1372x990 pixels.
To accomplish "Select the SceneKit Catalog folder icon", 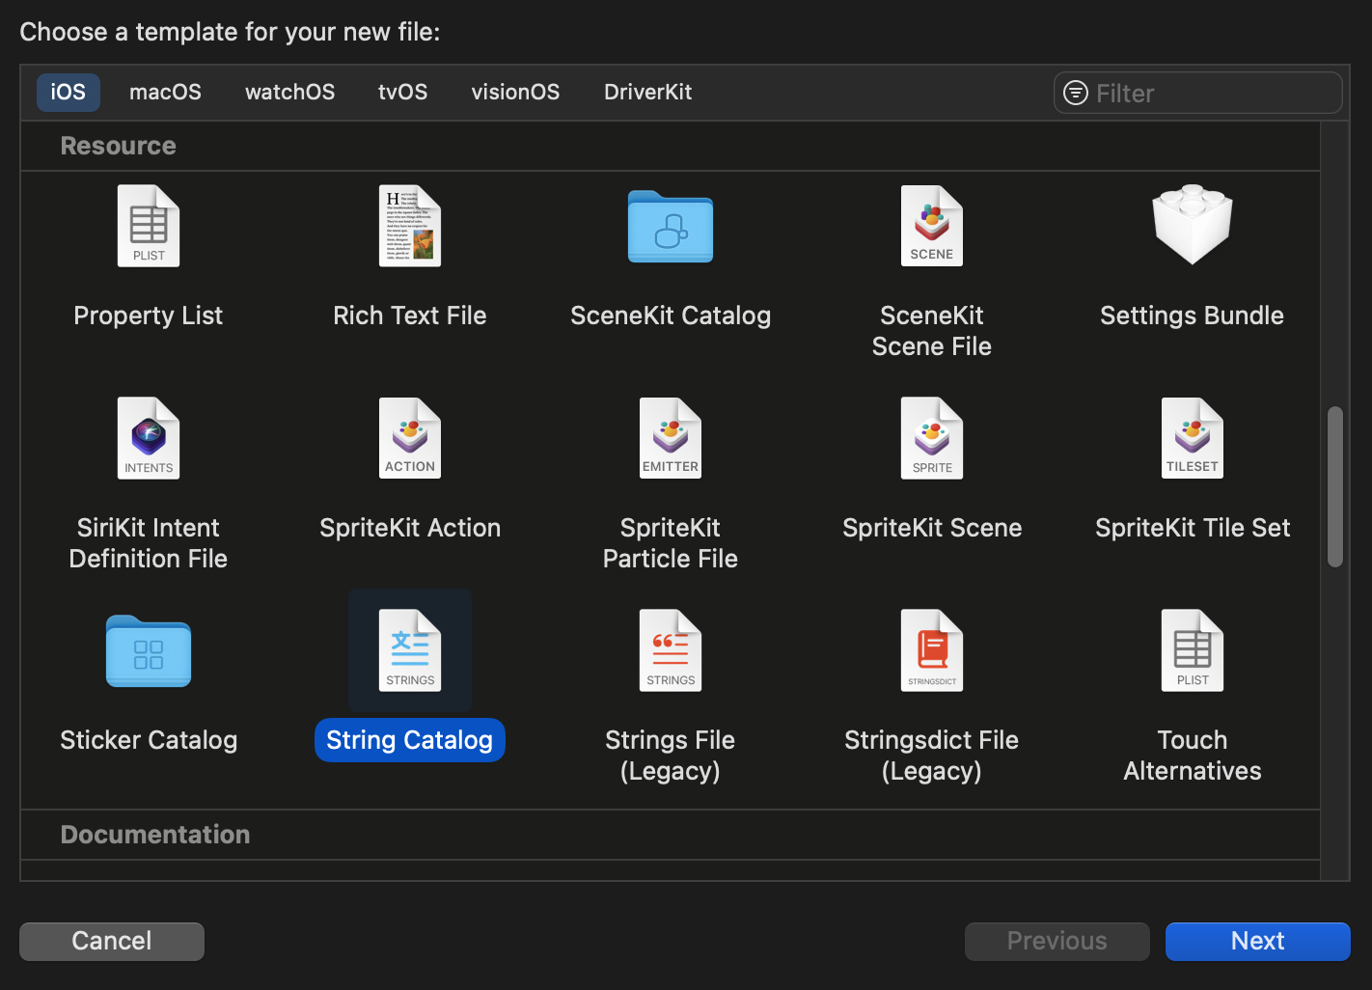I will pos(671,227).
